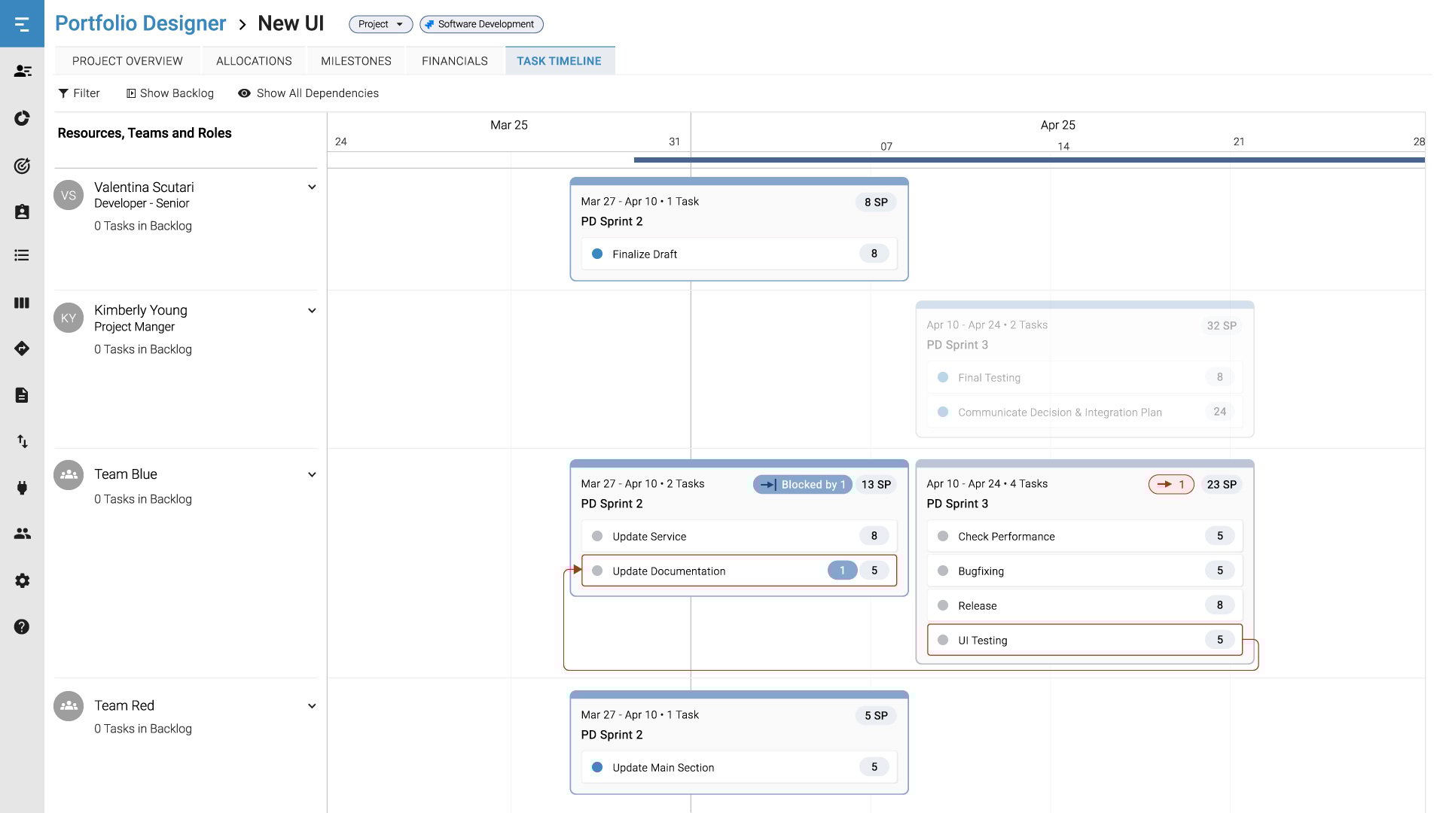
Task: Switch to the Financials tab
Action: click(454, 61)
